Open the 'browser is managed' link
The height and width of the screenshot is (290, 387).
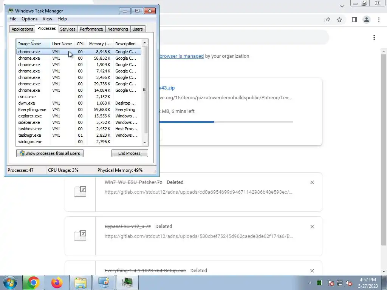[182, 56]
